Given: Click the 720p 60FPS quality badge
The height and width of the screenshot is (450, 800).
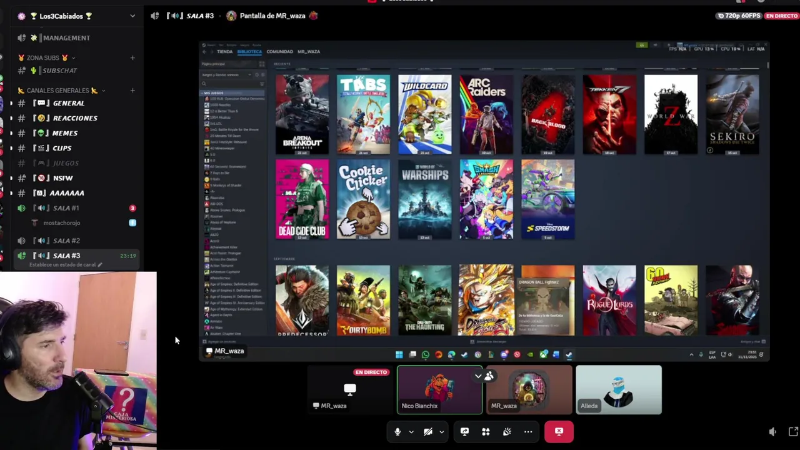Looking at the screenshot, I should (739, 16).
